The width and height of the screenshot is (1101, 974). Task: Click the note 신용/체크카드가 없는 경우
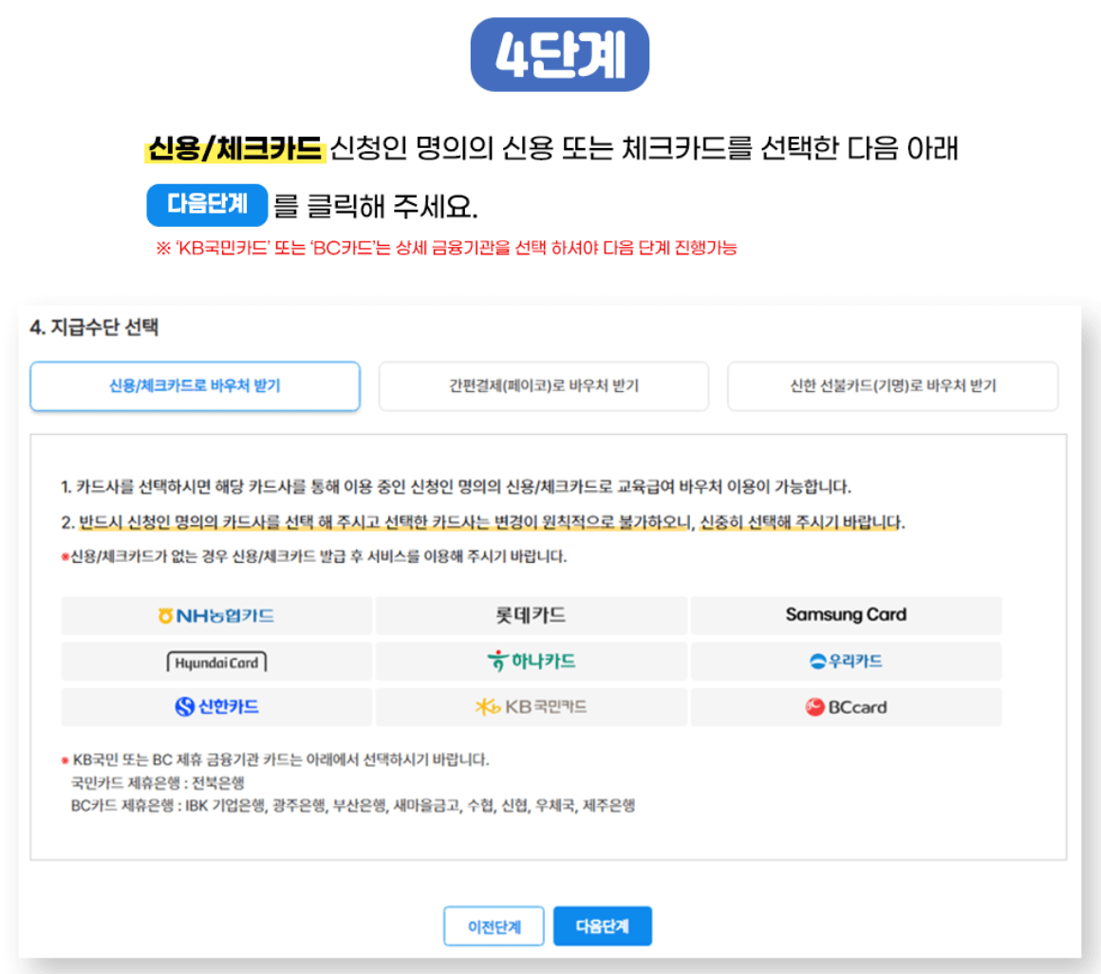[x=314, y=556]
